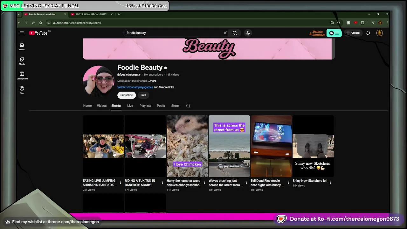Click the Create button
This screenshot has width=407, height=229.
coord(353,33)
